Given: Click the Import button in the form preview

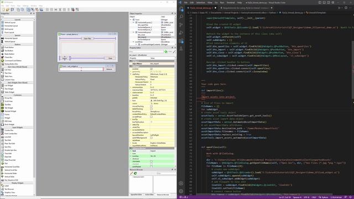Looking at the screenshot, I should (x=65, y=58).
